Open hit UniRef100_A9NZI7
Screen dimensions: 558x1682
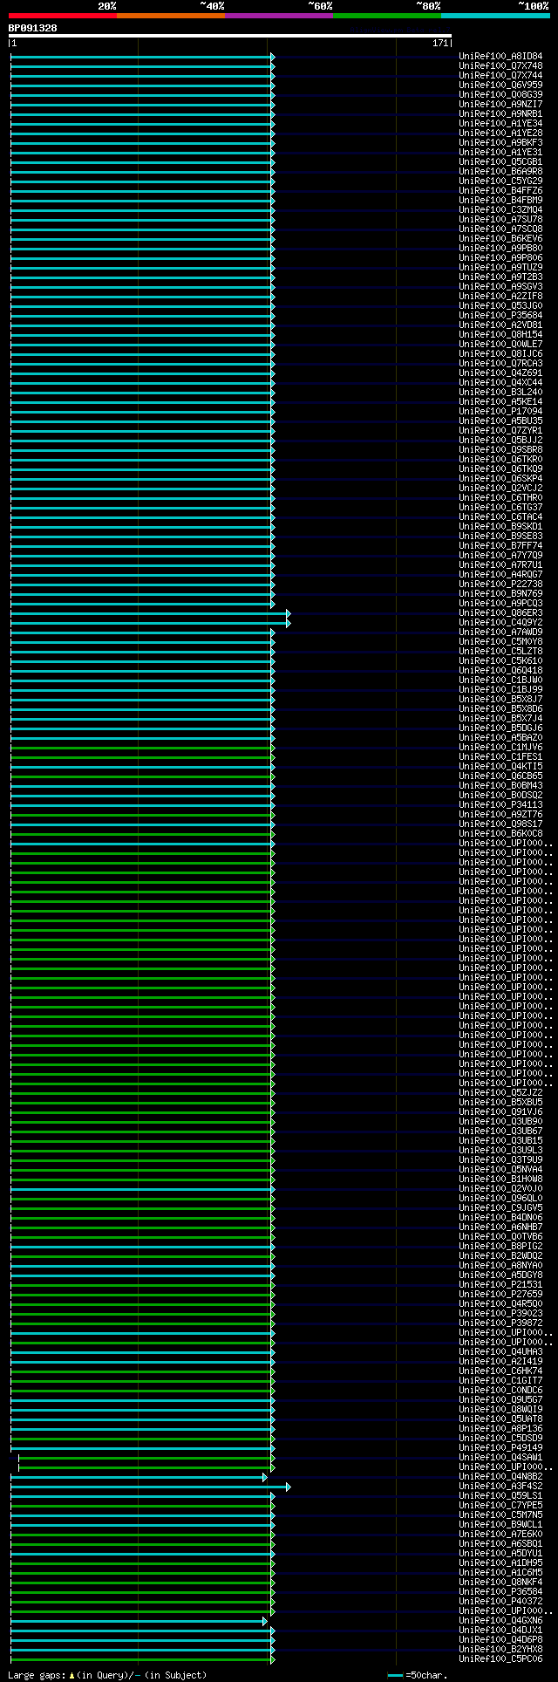[500, 104]
